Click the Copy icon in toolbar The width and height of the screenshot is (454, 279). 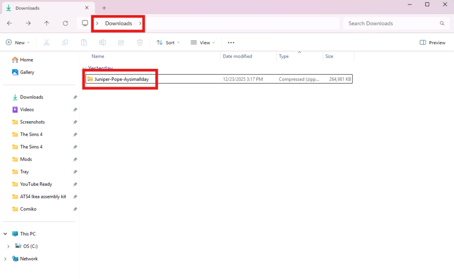(x=65, y=43)
